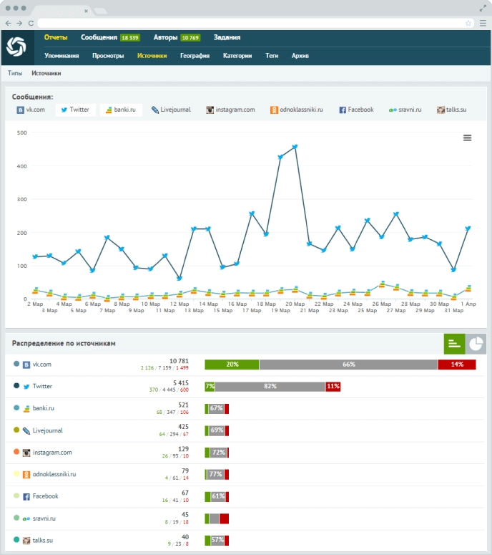Go to Теги report tab
The width and height of the screenshot is (492, 555).
pyautogui.click(x=272, y=56)
